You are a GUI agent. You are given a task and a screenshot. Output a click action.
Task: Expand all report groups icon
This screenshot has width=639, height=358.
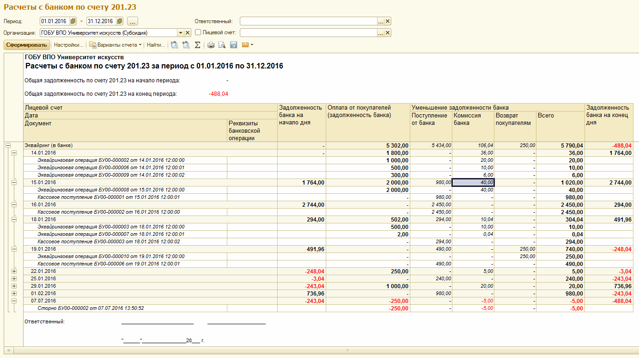(x=175, y=45)
